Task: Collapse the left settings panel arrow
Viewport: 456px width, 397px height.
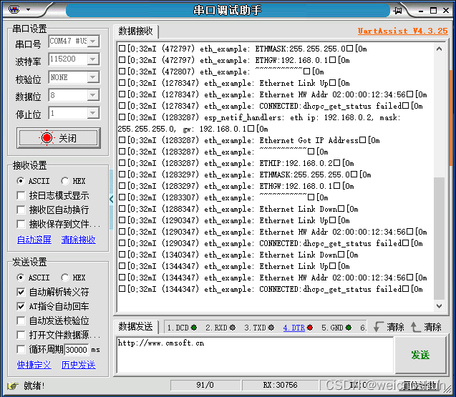Action: pos(111,198)
